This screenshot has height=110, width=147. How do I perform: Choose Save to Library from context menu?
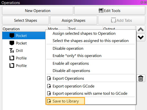(x=65, y=101)
